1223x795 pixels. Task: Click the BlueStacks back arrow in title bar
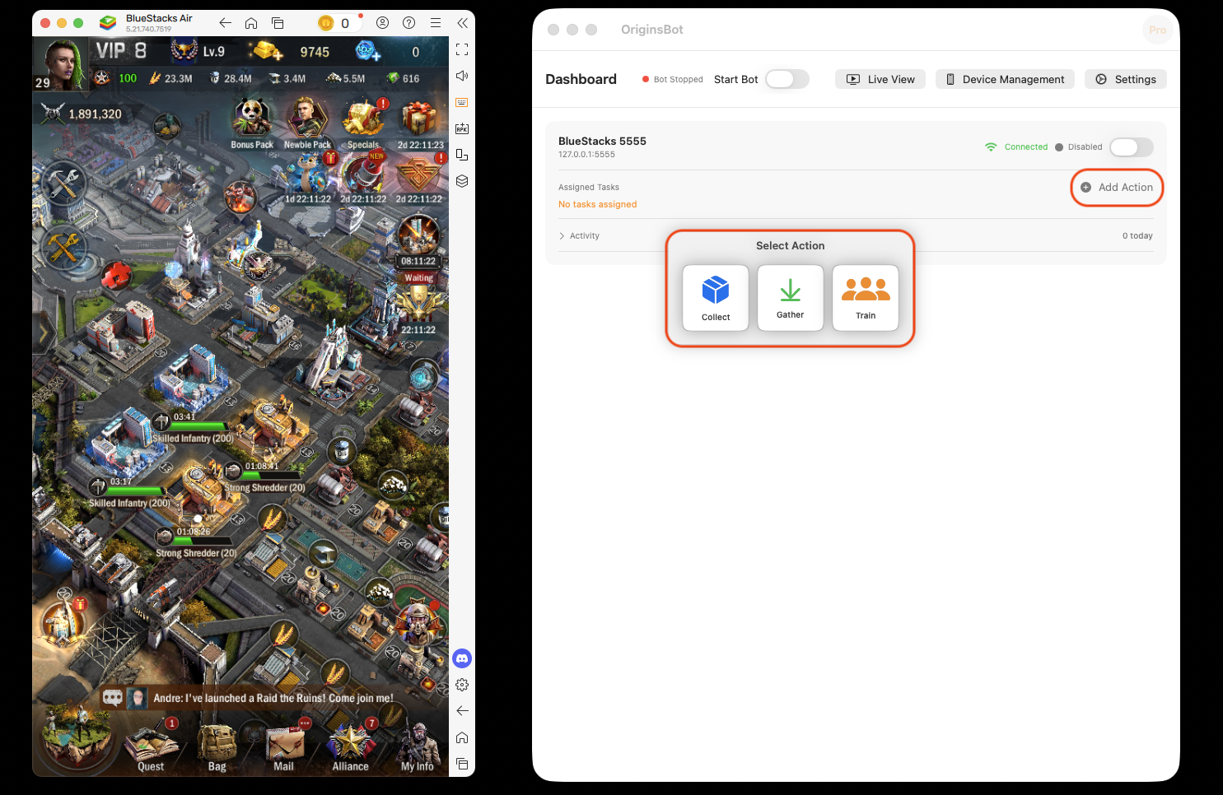[x=225, y=23]
